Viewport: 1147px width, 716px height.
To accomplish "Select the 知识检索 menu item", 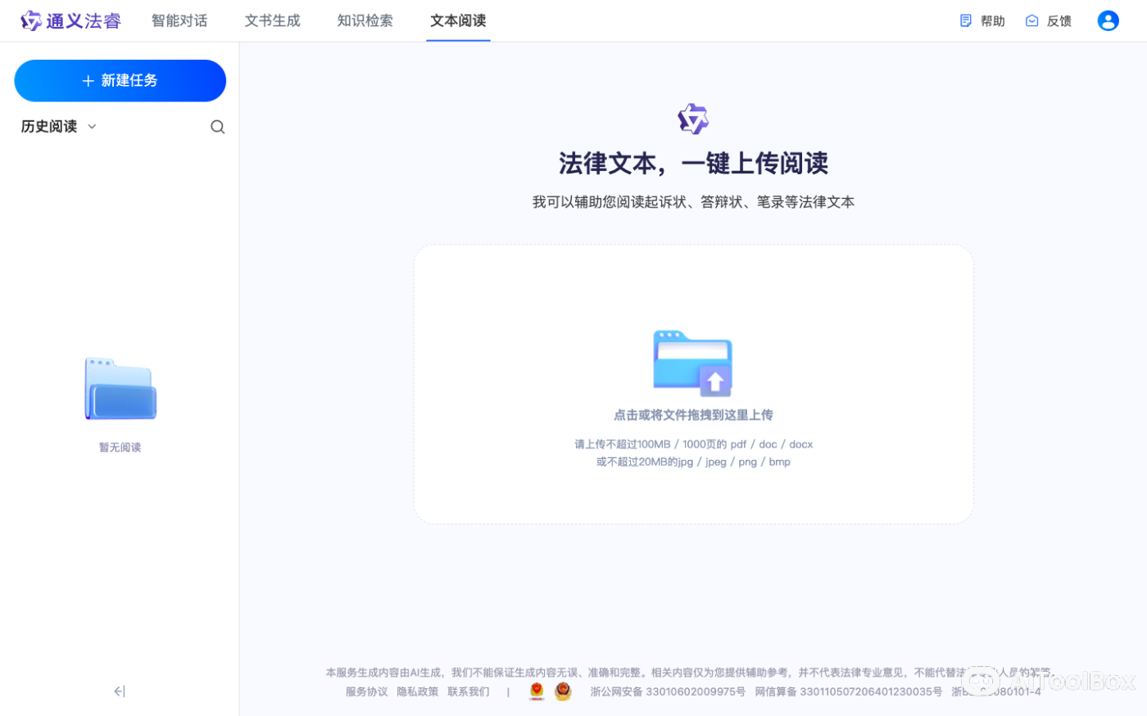I will 365,20.
